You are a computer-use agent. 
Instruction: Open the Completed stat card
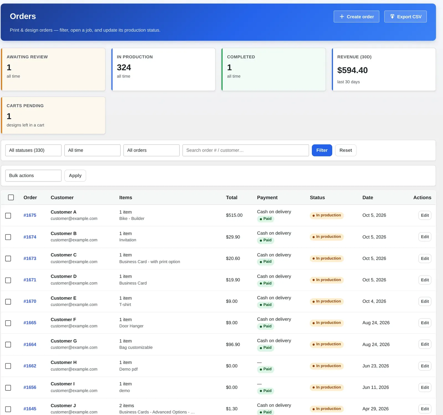[274, 69]
